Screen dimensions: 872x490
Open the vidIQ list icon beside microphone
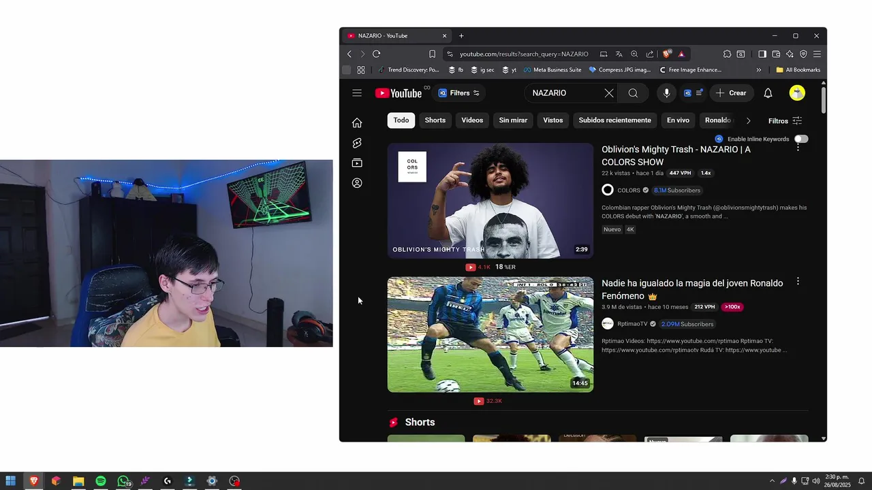click(693, 93)
